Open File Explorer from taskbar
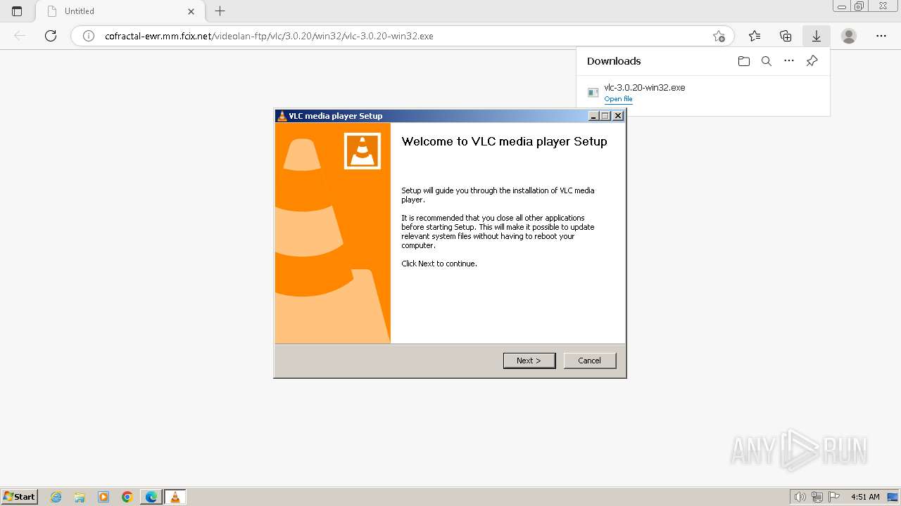This screenshot has height=506, width=901. [x=80, y=497]
